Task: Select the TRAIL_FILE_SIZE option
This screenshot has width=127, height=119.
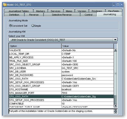Action: tap(35, 61)
